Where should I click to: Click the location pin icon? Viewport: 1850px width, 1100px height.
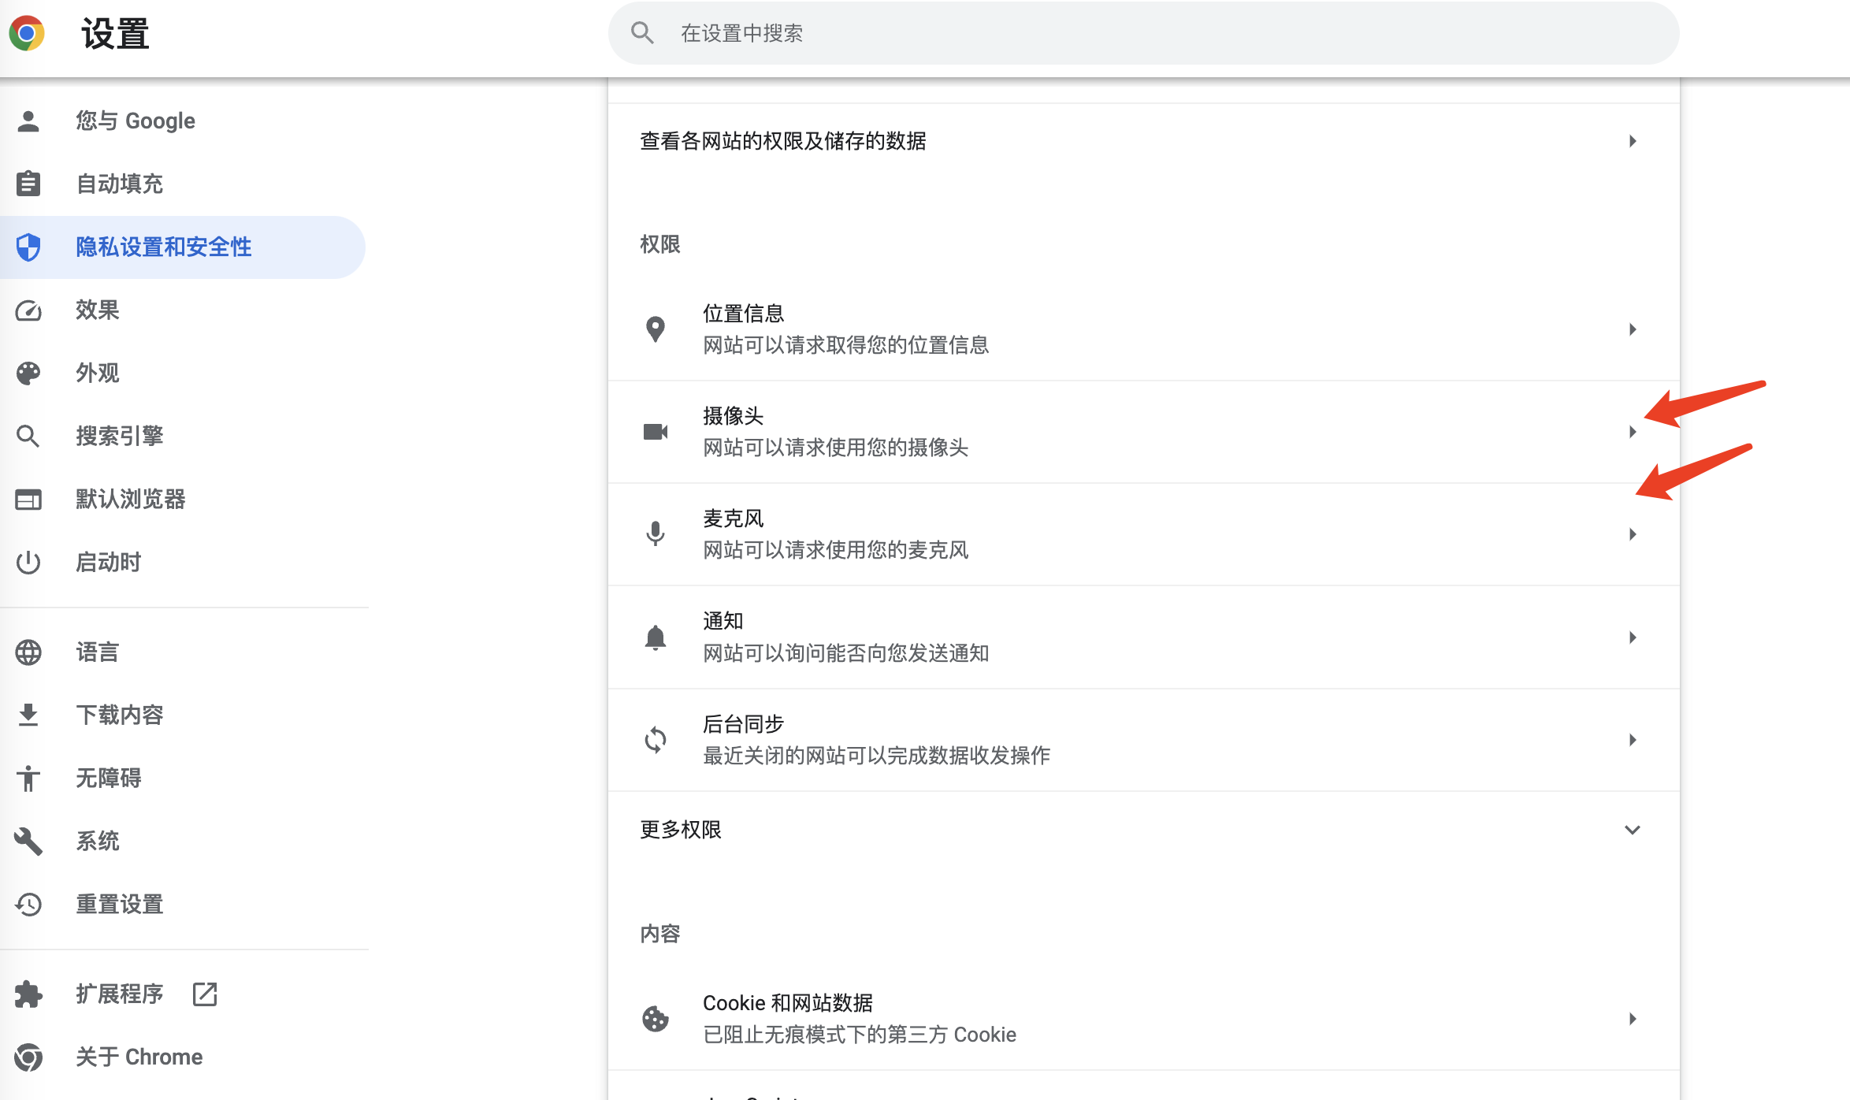coord(655,329)
